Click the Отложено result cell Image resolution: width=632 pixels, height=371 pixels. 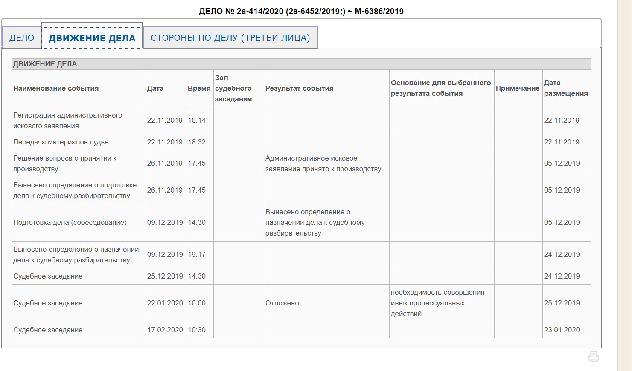(x=282, y=303)
